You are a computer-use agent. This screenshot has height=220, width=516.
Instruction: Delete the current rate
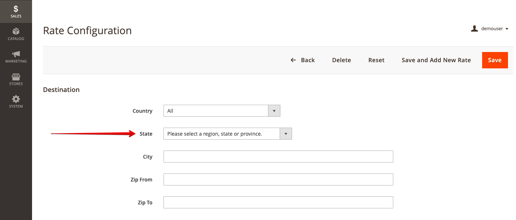coord(341,60)
